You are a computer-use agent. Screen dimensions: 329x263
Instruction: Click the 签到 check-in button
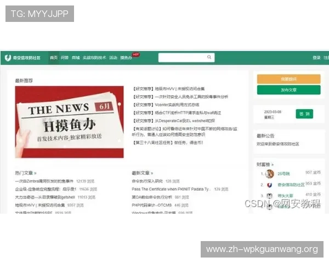[304, 114]
